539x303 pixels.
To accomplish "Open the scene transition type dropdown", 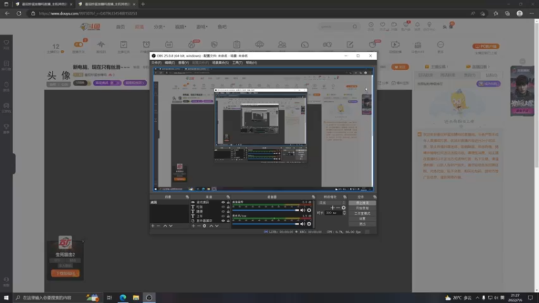I will coord(331,203).
